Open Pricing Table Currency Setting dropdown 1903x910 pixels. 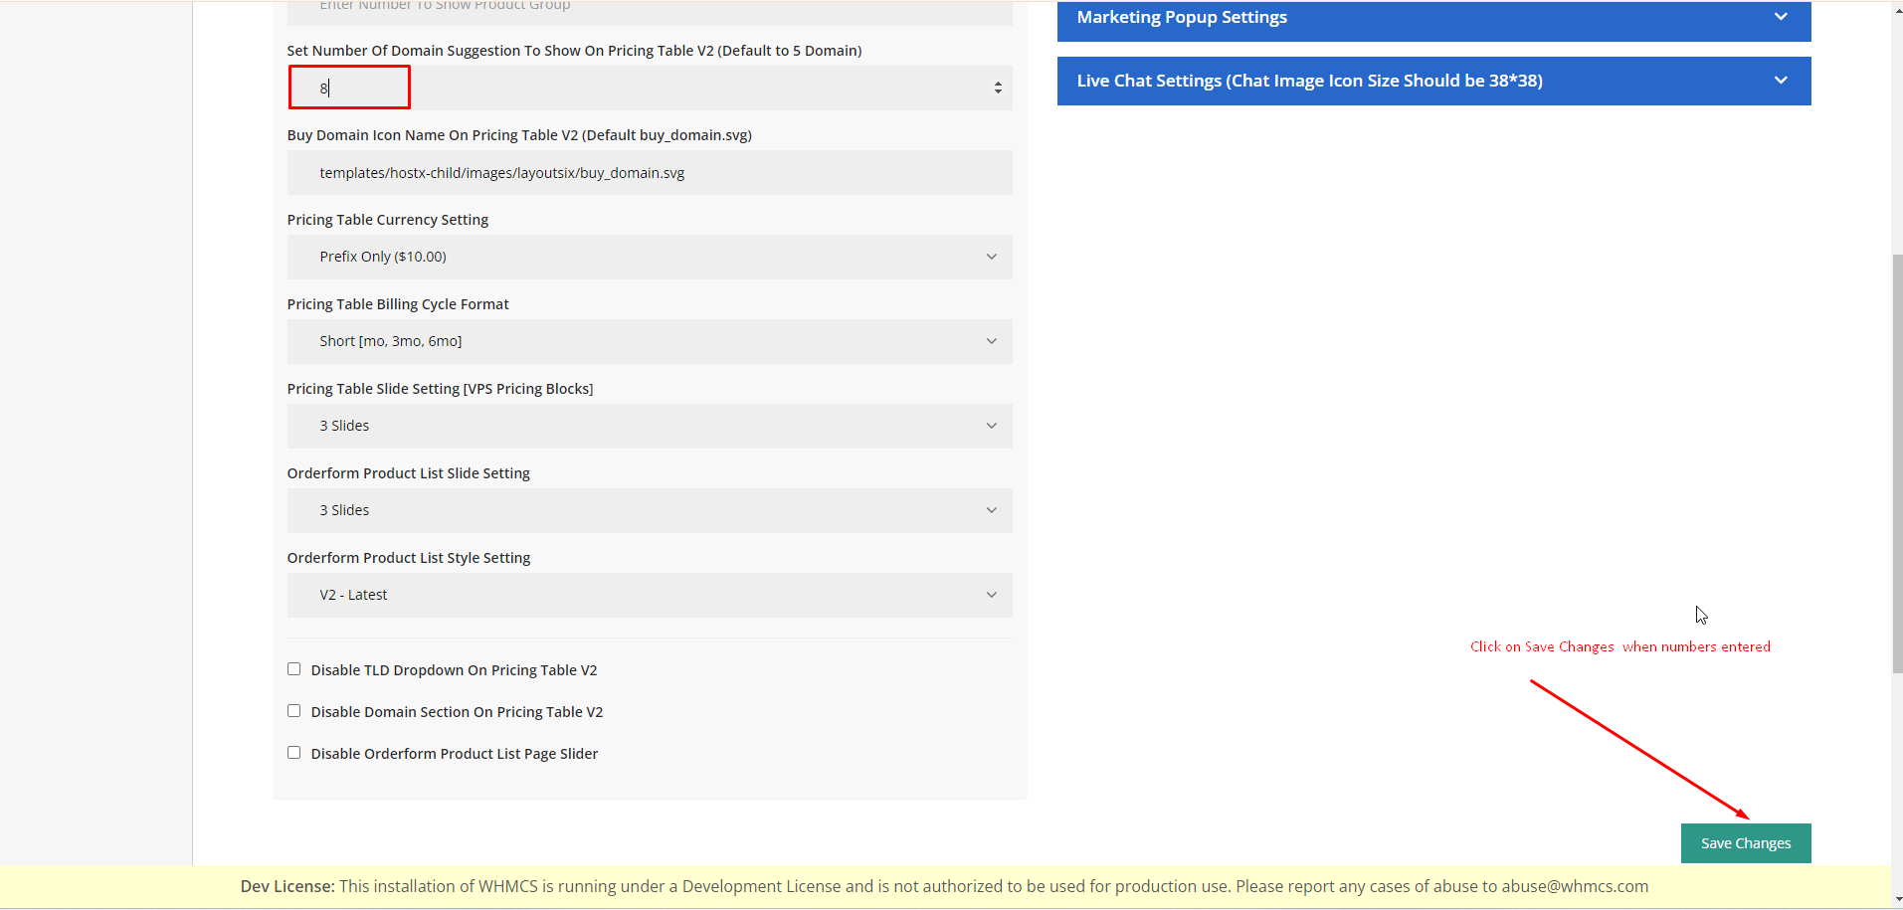tap(649, 257)
